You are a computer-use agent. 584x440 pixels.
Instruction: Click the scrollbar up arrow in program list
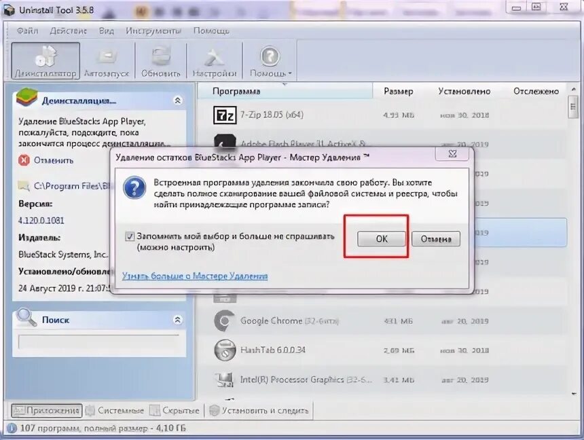(573, 90)
